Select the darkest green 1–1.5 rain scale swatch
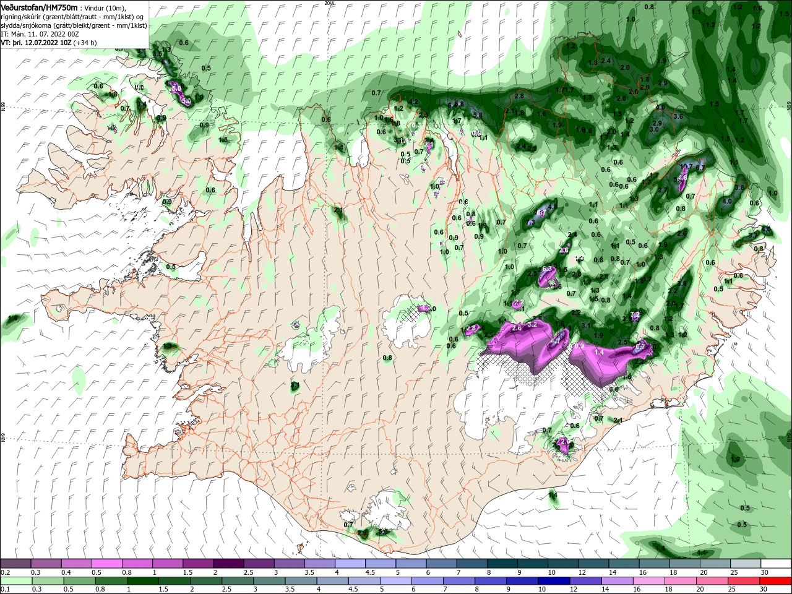The width and height of the screenshot is (792, 594). point(143,581)
